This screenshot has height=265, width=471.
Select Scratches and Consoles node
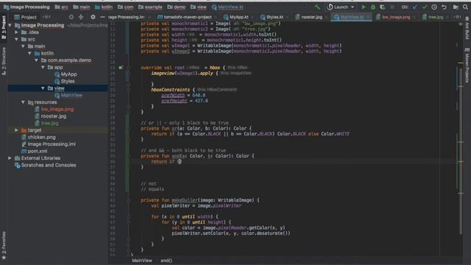click(49, 165)
